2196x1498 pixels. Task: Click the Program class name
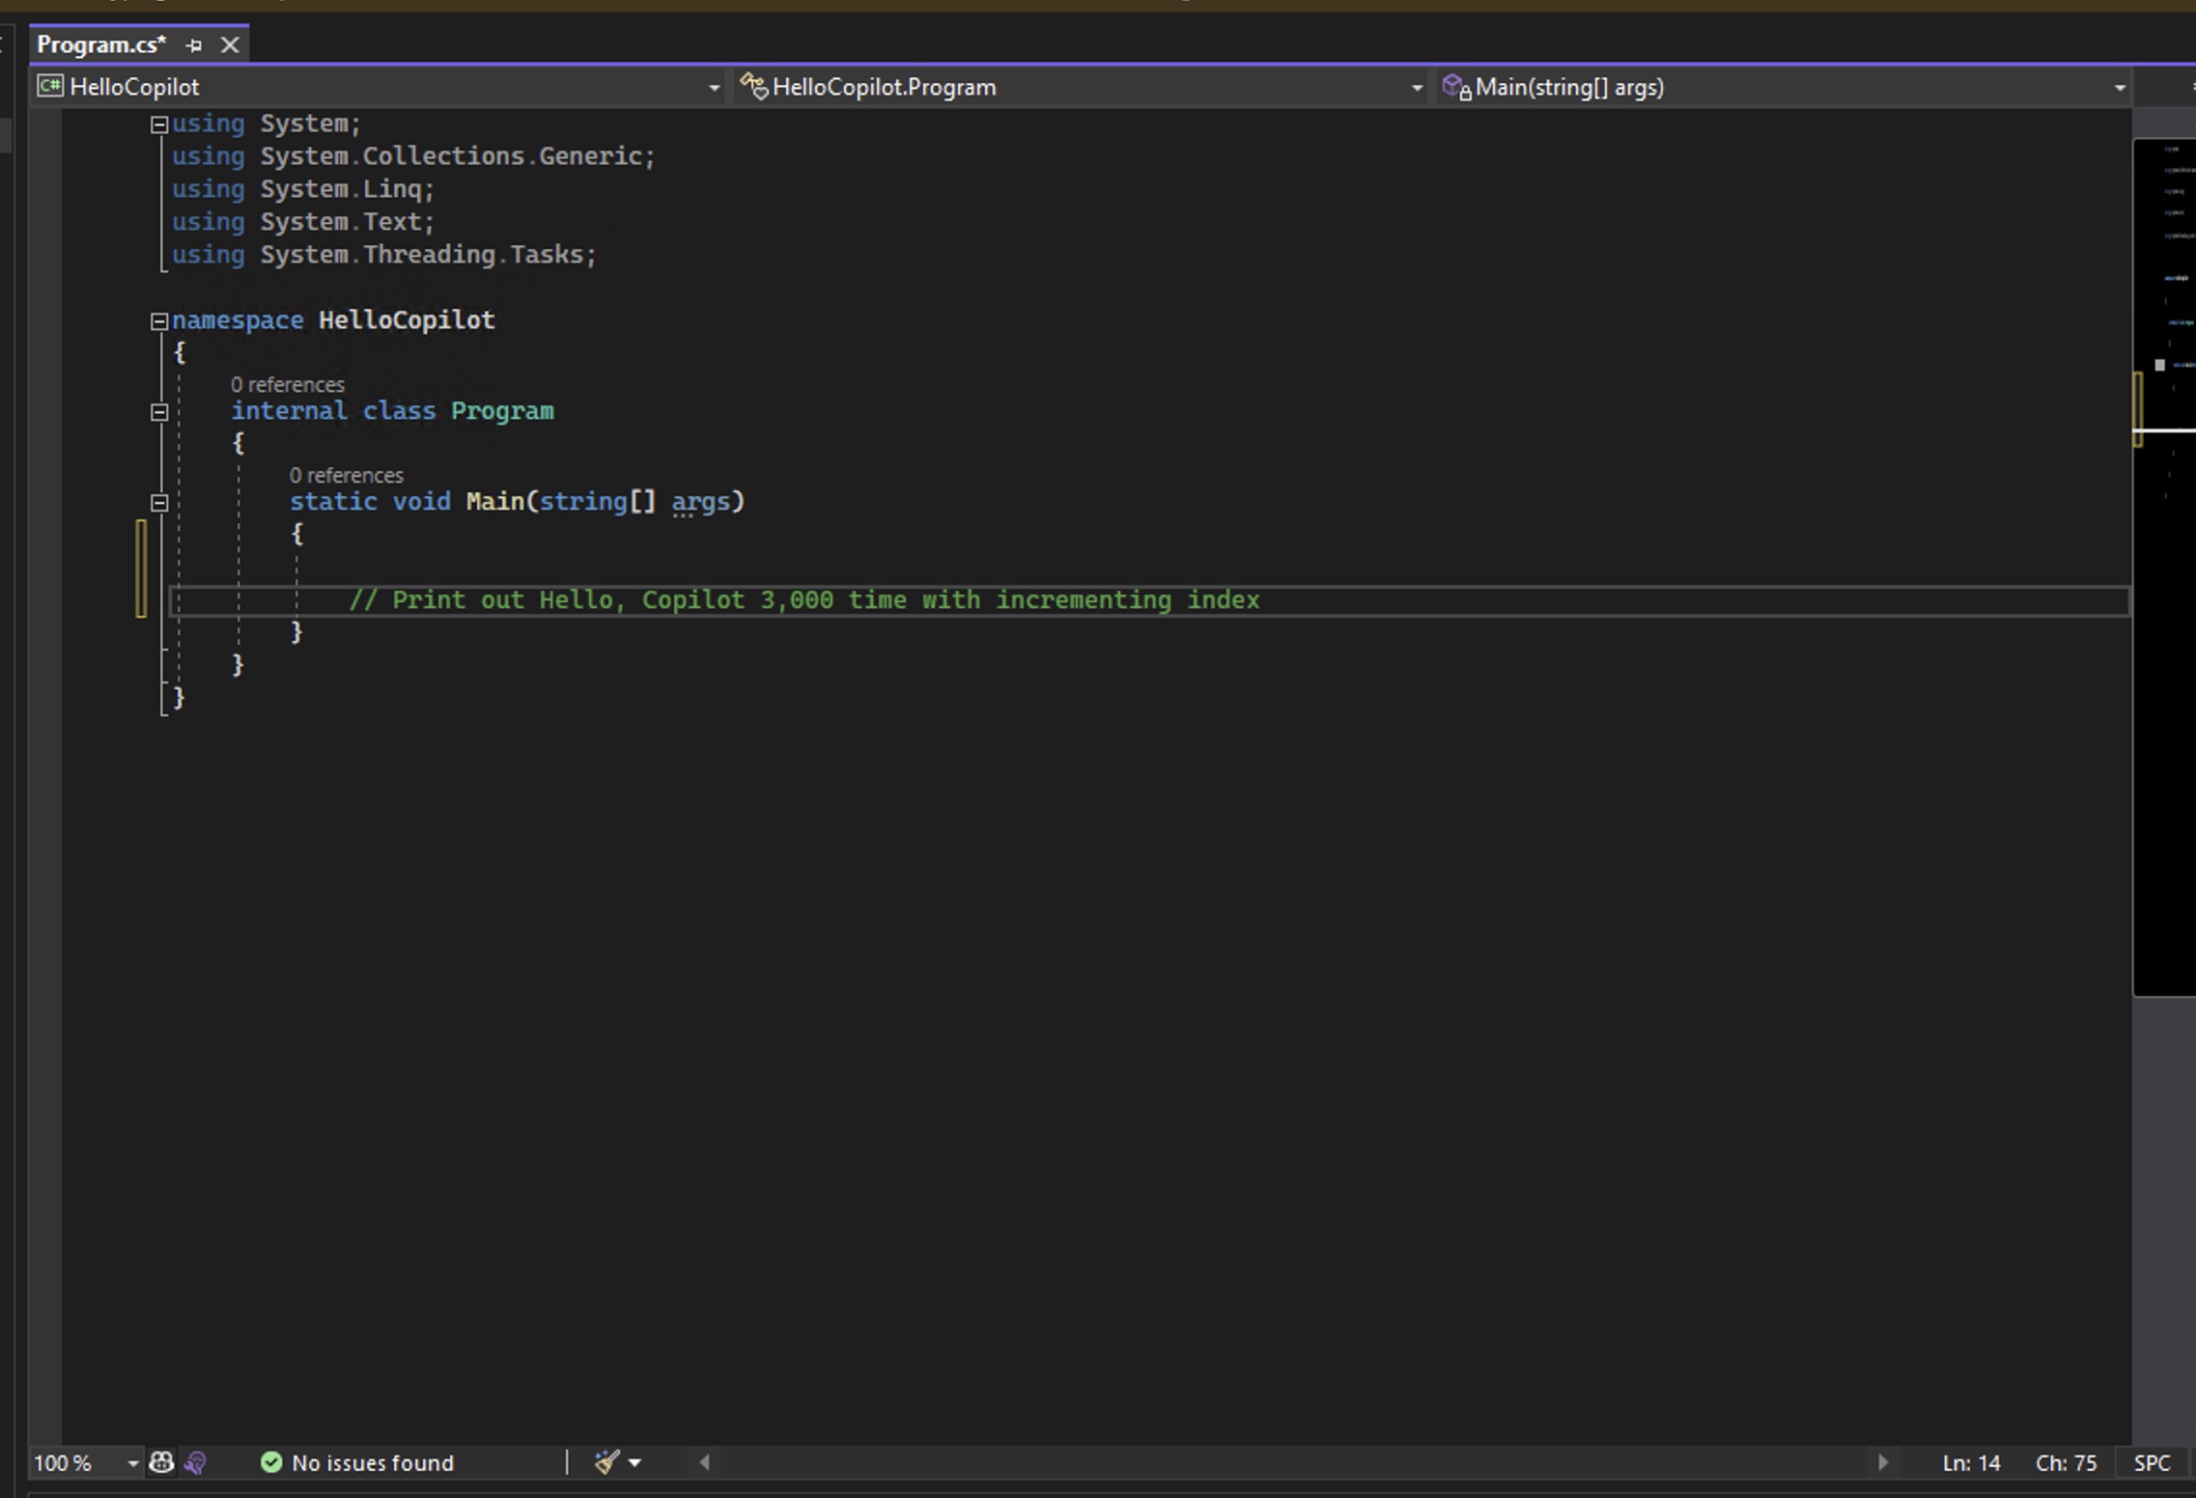click(502, 411)
